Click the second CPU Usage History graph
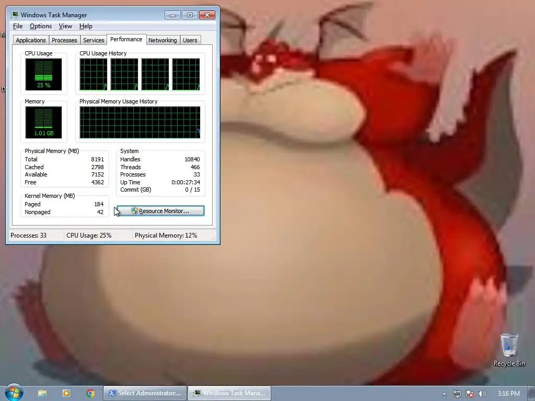The height and width of the screenshot is (401, 535). 124,74
